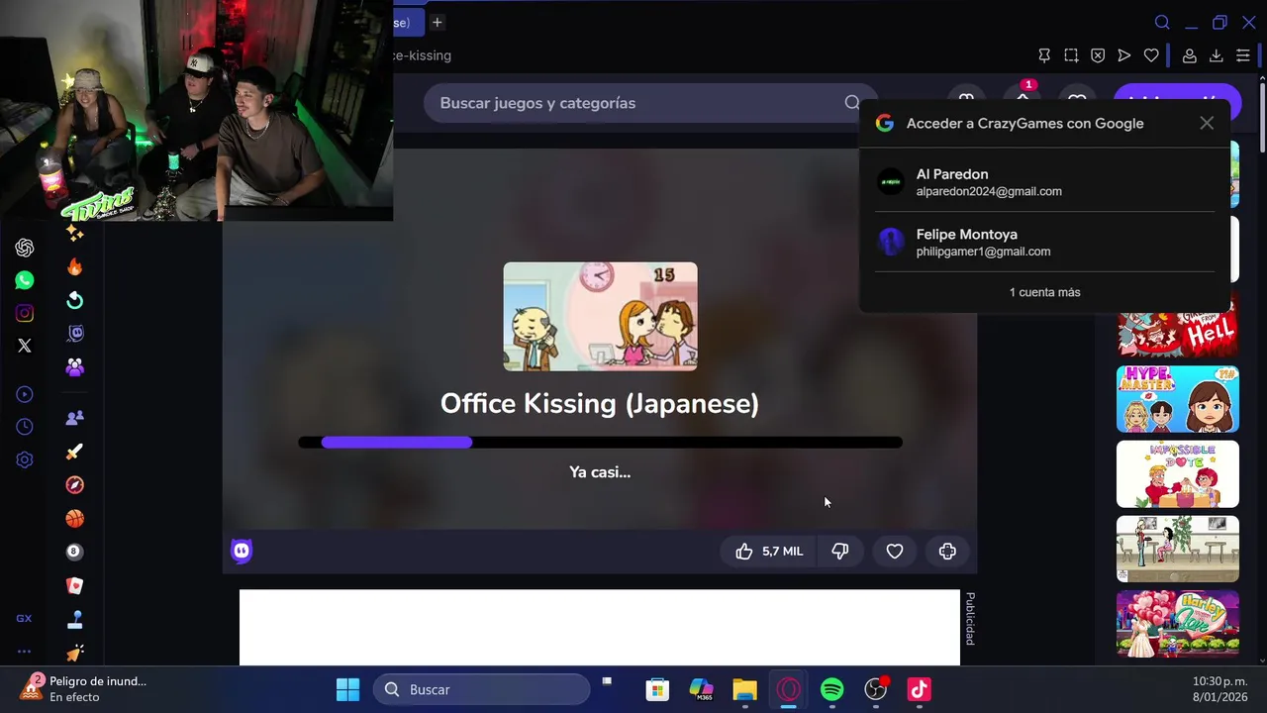Choose the Al Paredon Google account
The height and width of the screenshot is (713, 1267).
(x=1045, y=182)
